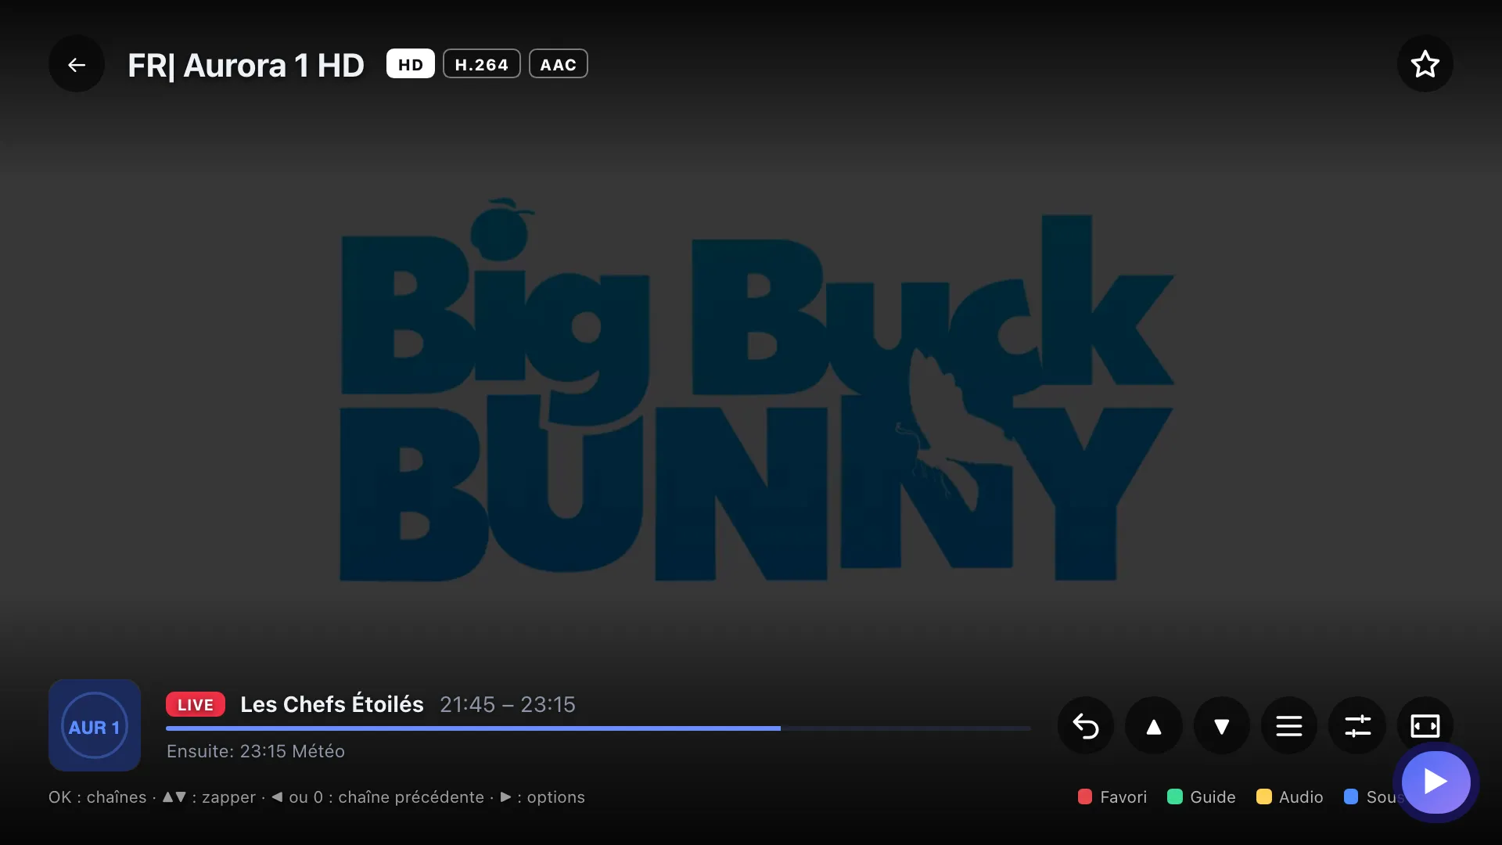Click the program progress bar
This screenshot has height=845, width=1502.
pyautogui.click(x=598, y=728)
